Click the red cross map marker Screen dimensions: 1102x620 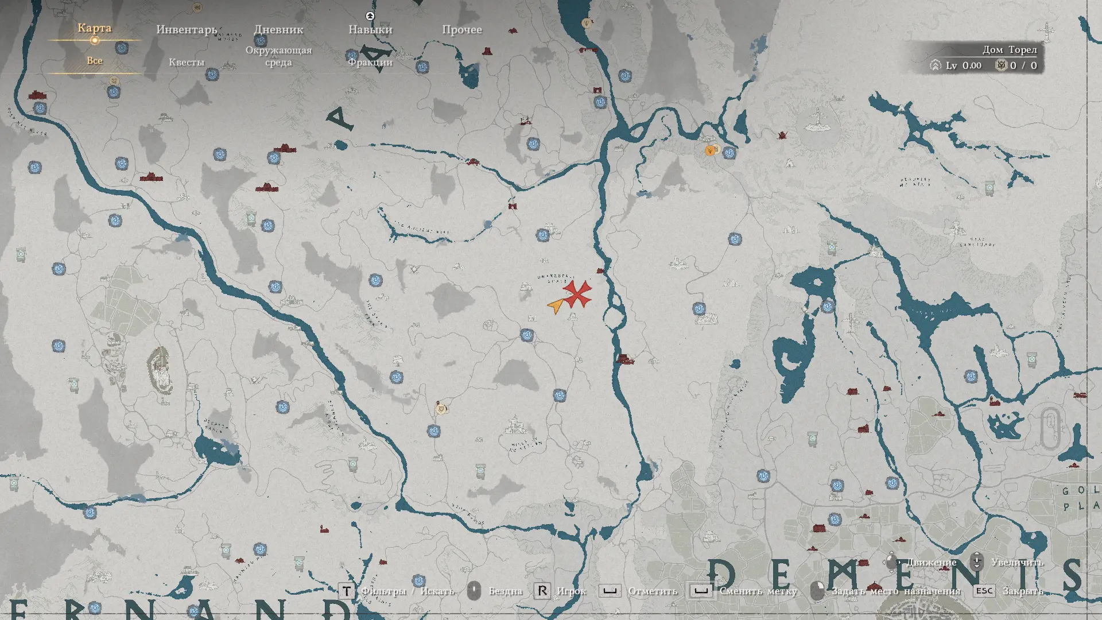(577, 294)
